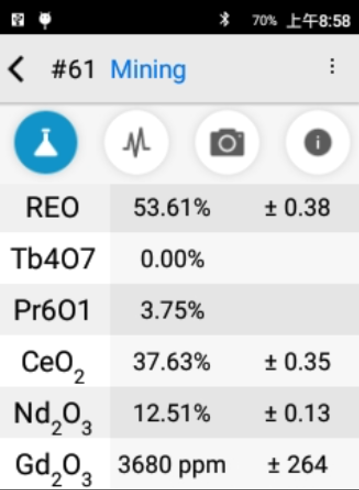Select the Tb4O7 row
The image size is (359, 490).
(x=179, y=258)
